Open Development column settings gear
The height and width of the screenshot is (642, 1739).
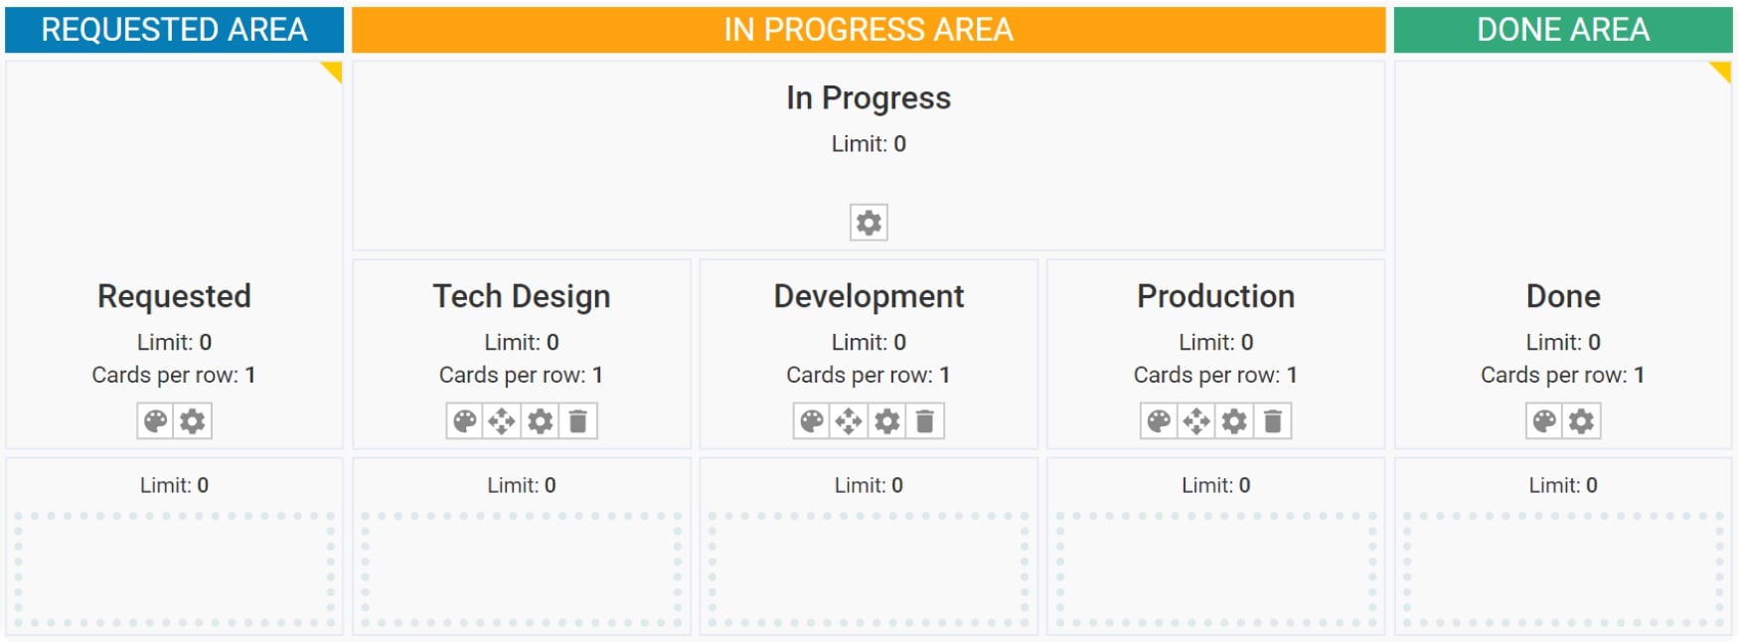[886, 420]
